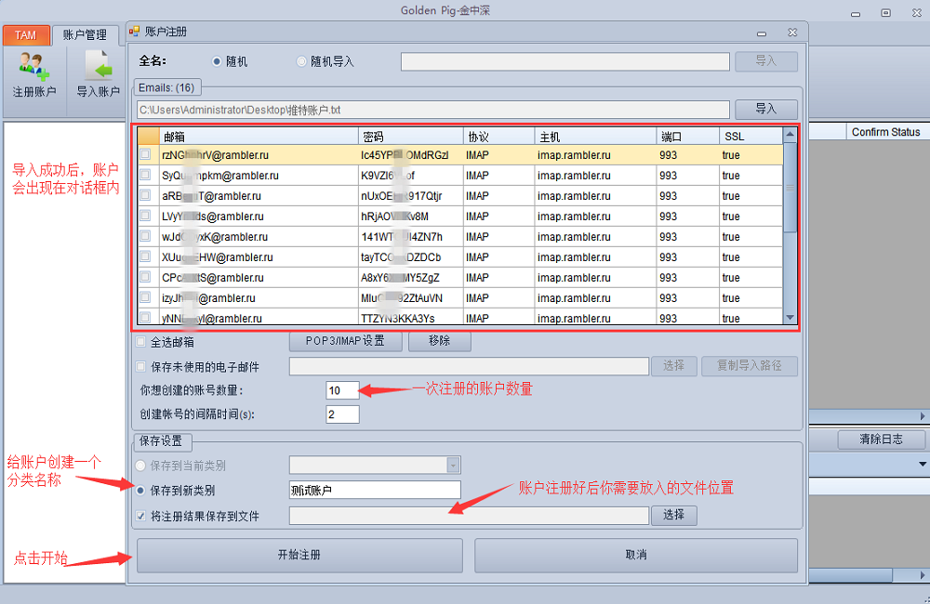Image resolution: width=930 pixels, height=604 pixels.
Task: Tick the checkbox for the ds@rambler.ru row
Action: [145, 216]
